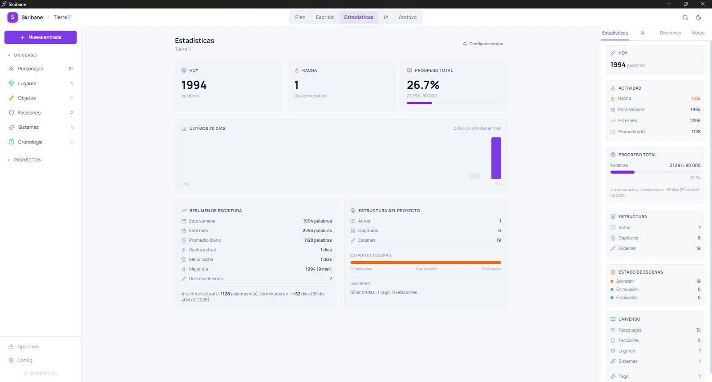This screenshot has height=382, width=712.
Task: Select the Directivas tab in right panel
Action: (x=670, y=33)
